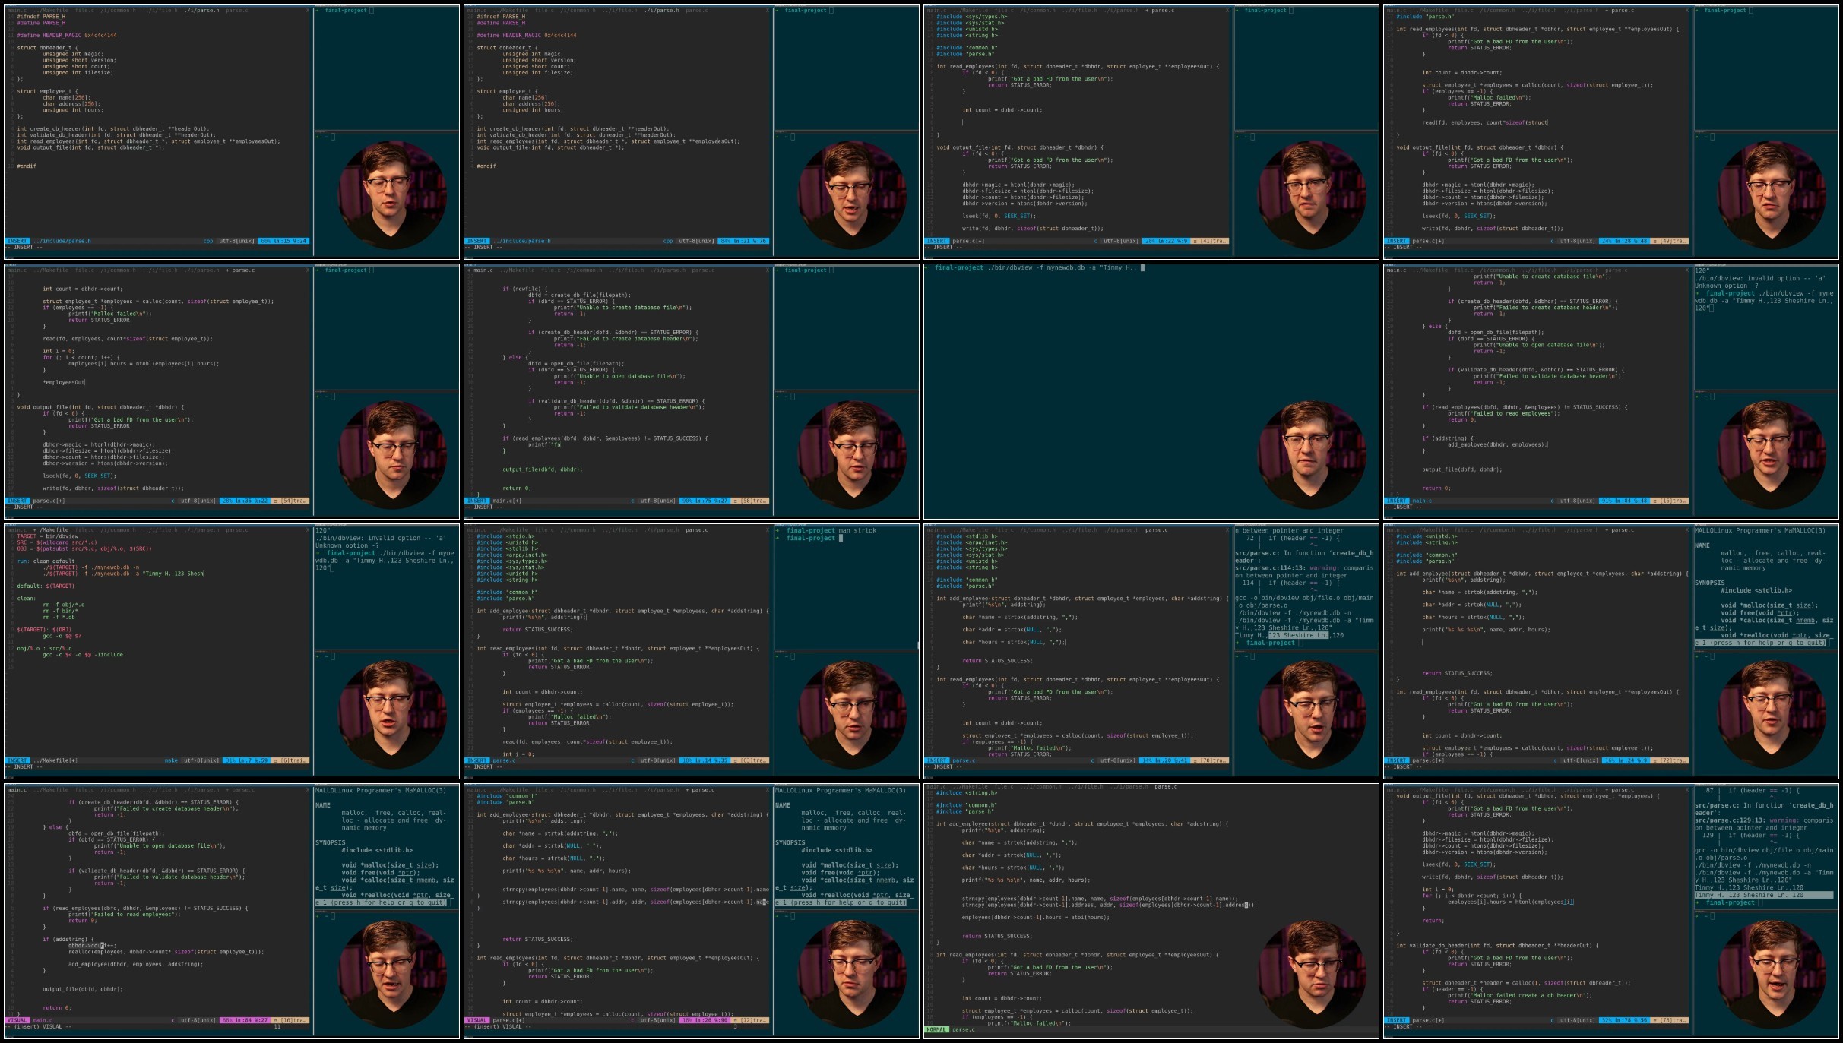Click the 'src/parse.c:114:13' warning text
Image resolution: width=1843 pixels, height=1043 pixels.
pyautogui.click(x=1268, y=567)
